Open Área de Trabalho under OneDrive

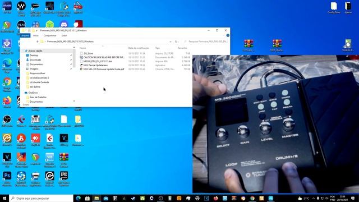pyautogui.click(x=38, y=97)
